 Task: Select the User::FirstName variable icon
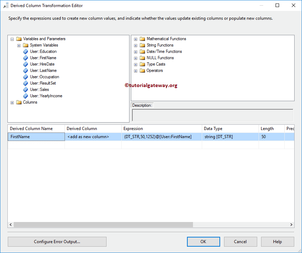click(x=25, y=57)
